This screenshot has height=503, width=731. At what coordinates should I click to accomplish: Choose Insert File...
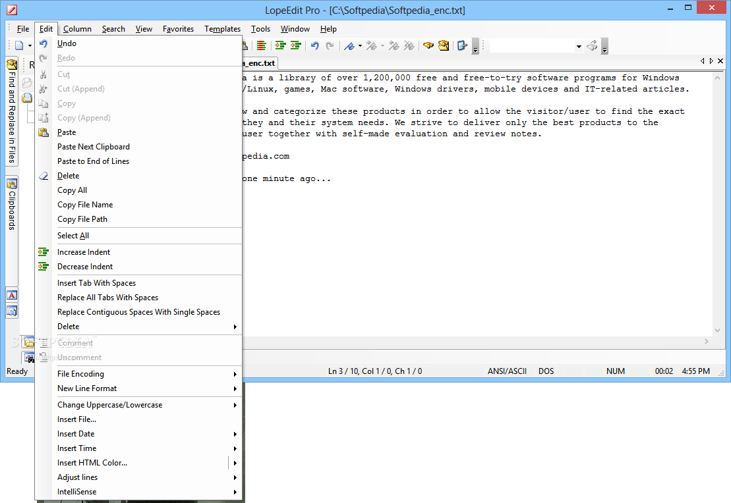(138, 419)
